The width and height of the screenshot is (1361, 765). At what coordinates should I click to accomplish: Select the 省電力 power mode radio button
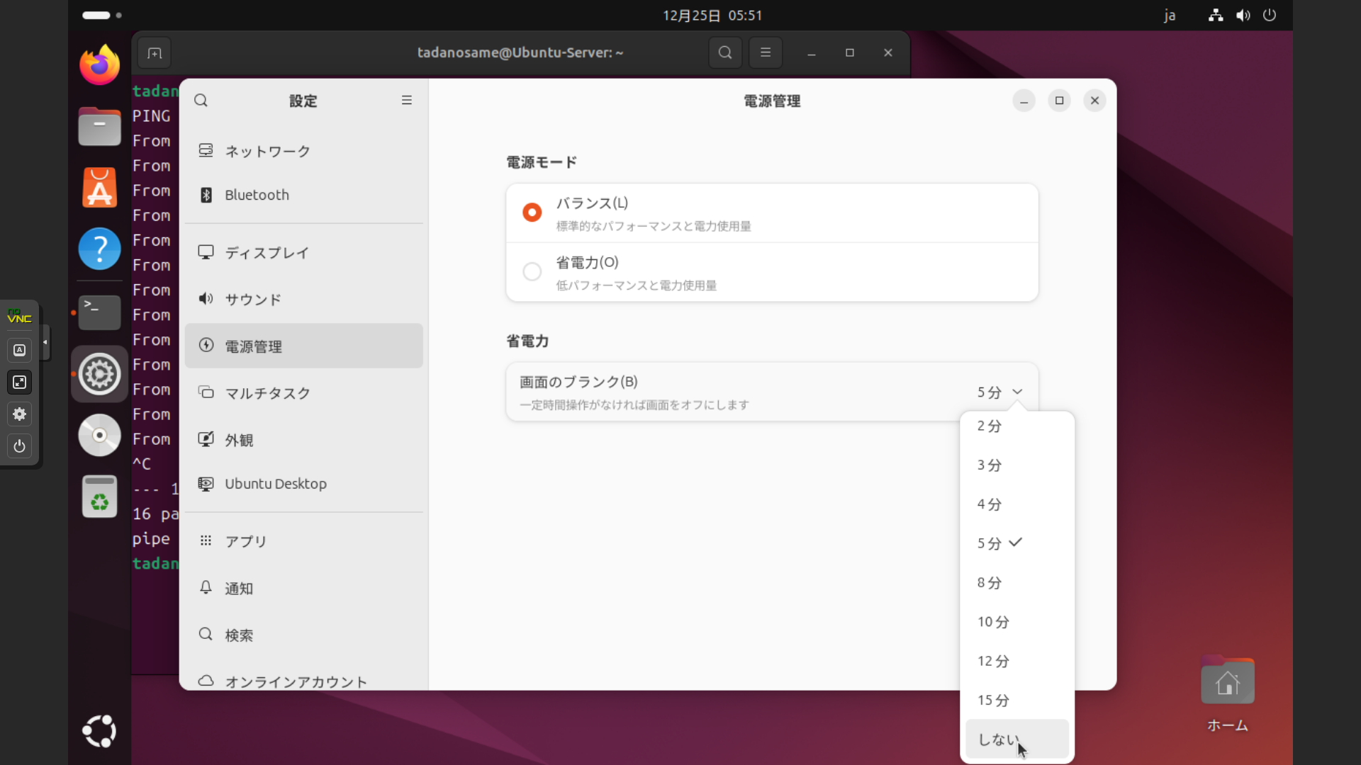pos(532,272)
